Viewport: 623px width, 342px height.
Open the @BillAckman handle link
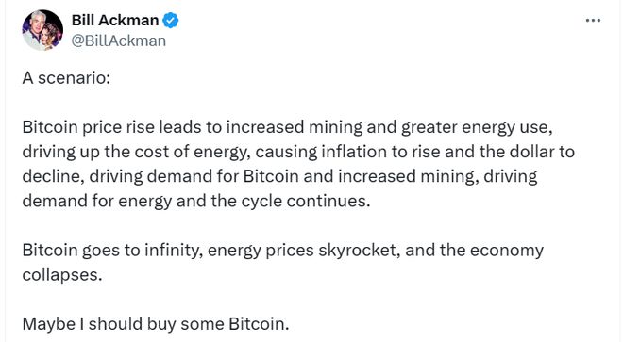[x=118, y=41]
